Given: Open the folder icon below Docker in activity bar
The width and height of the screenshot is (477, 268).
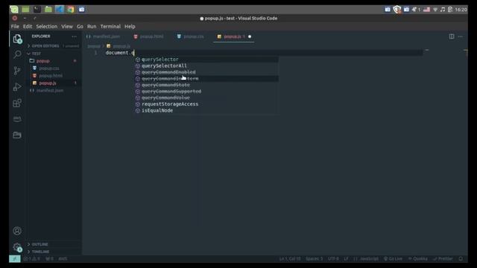Looking at the screenshot, I should tap(17, 135).
